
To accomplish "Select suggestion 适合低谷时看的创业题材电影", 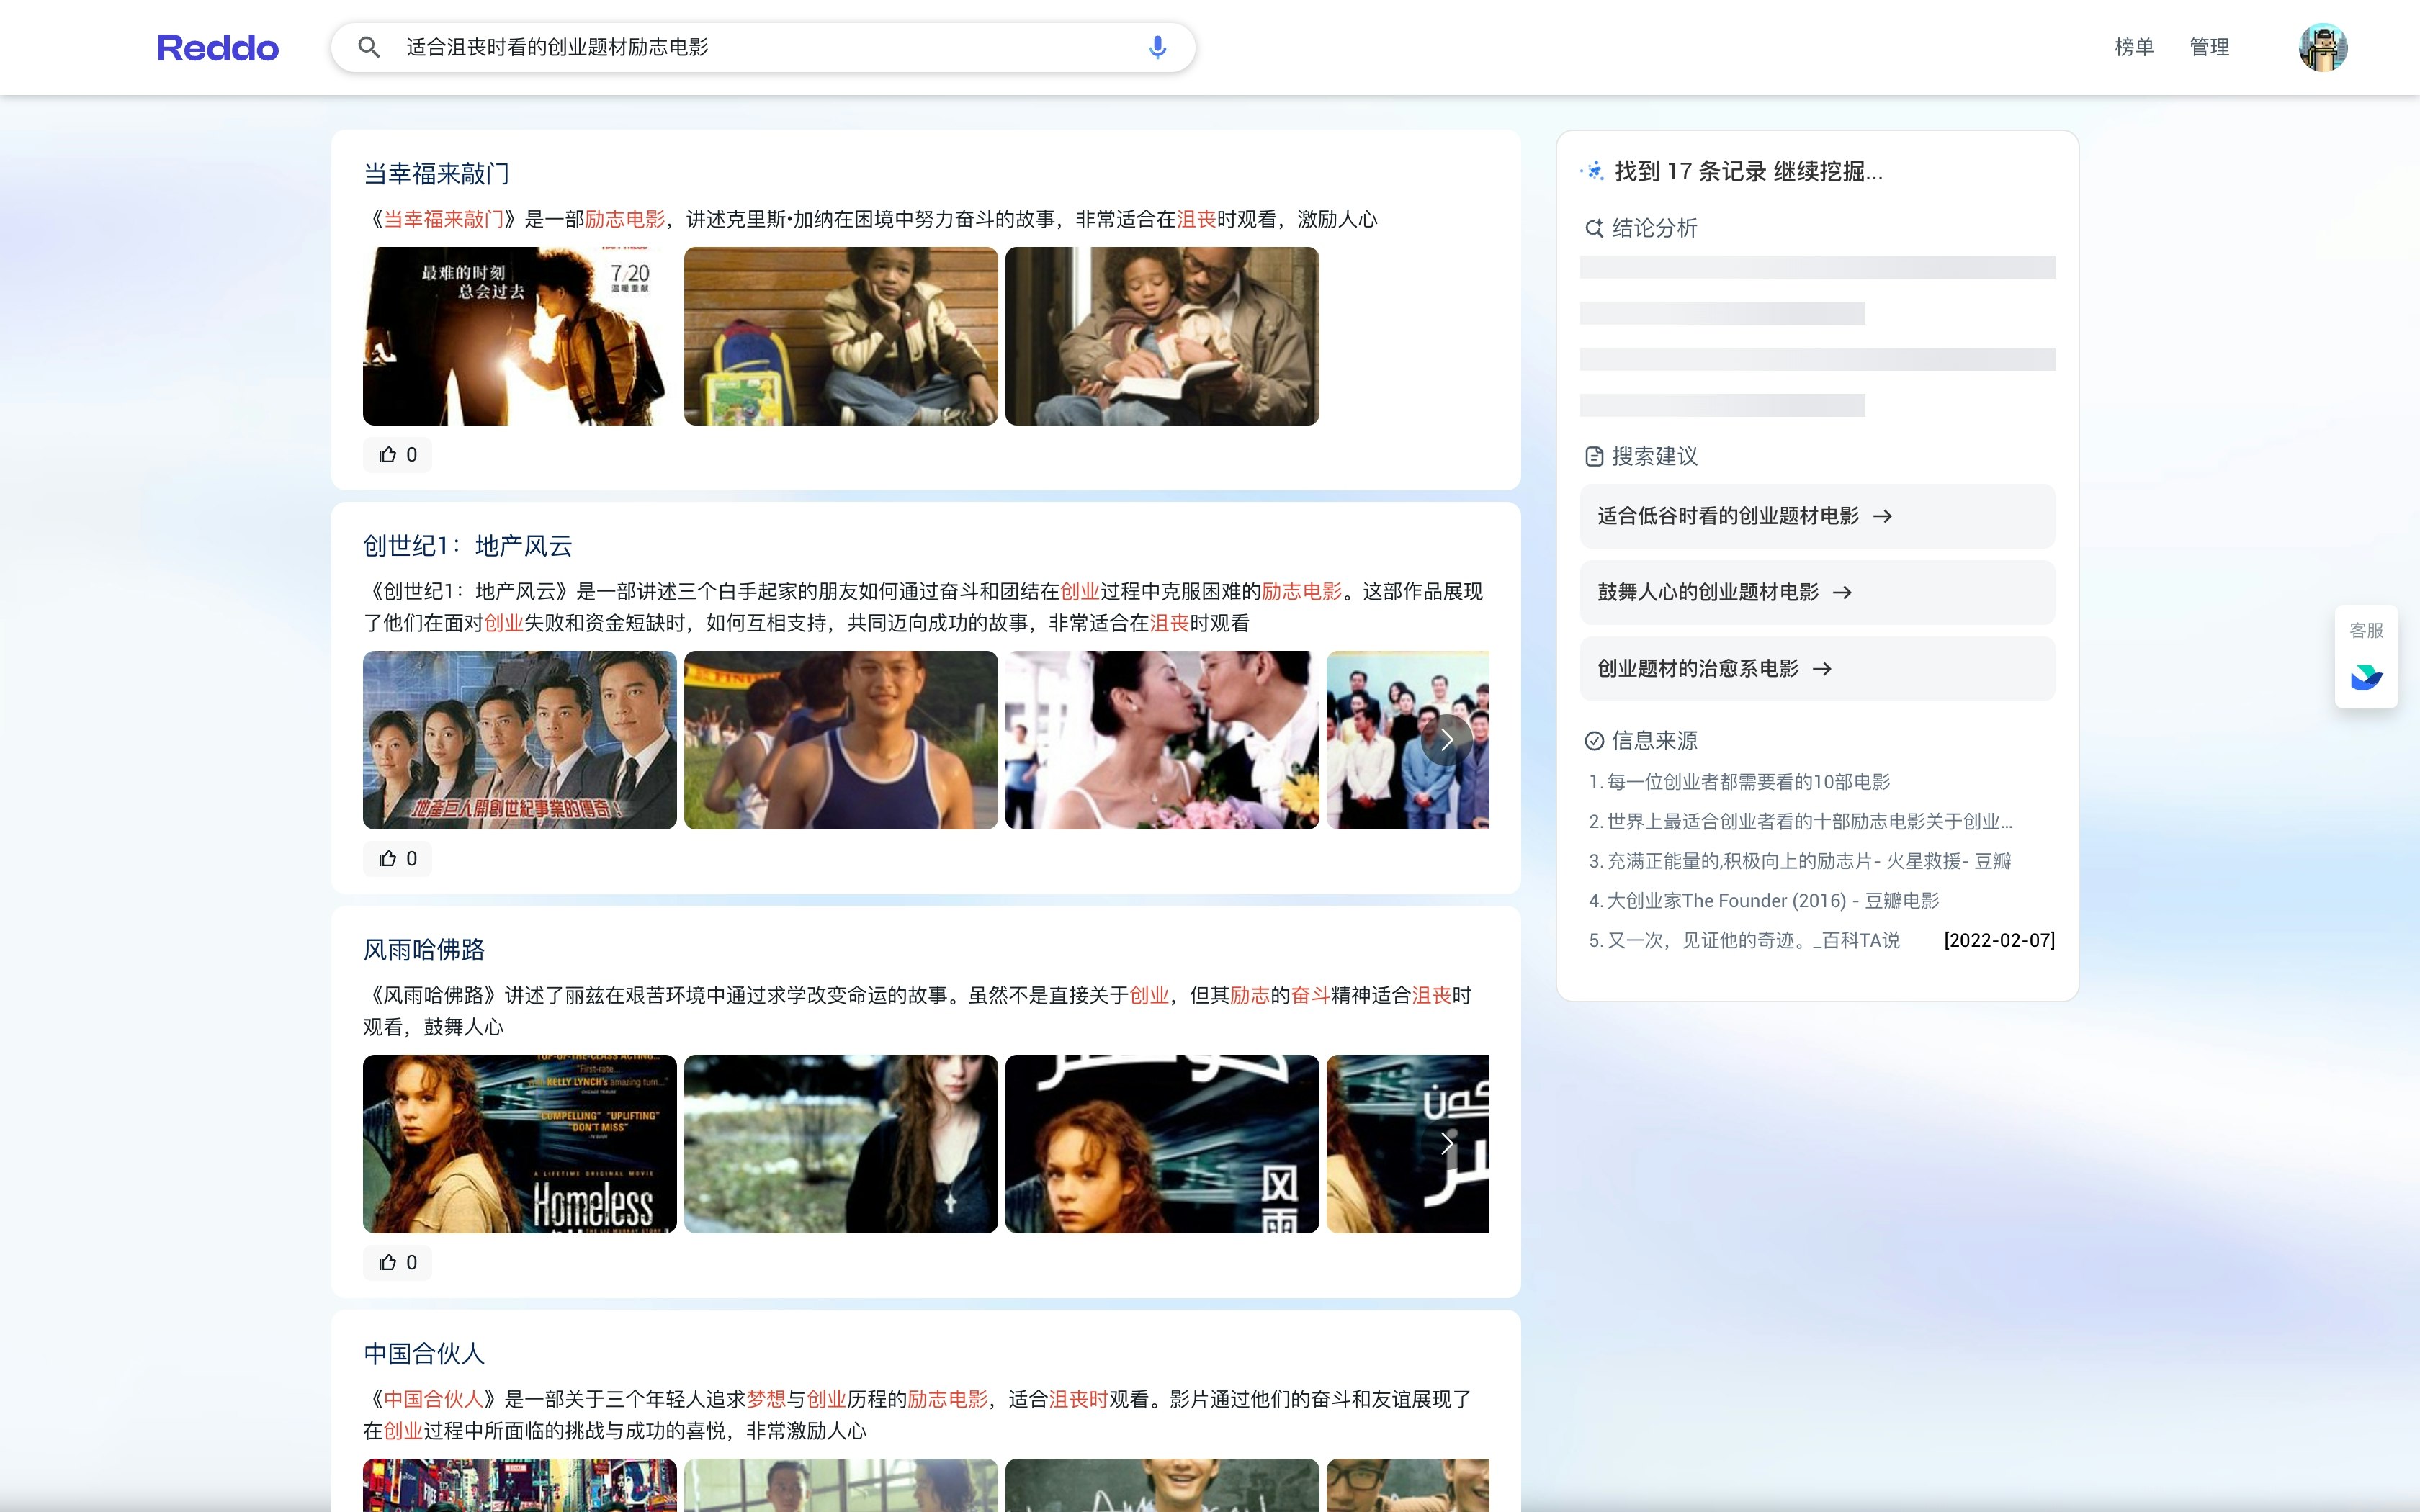I will click(1817, 516).
